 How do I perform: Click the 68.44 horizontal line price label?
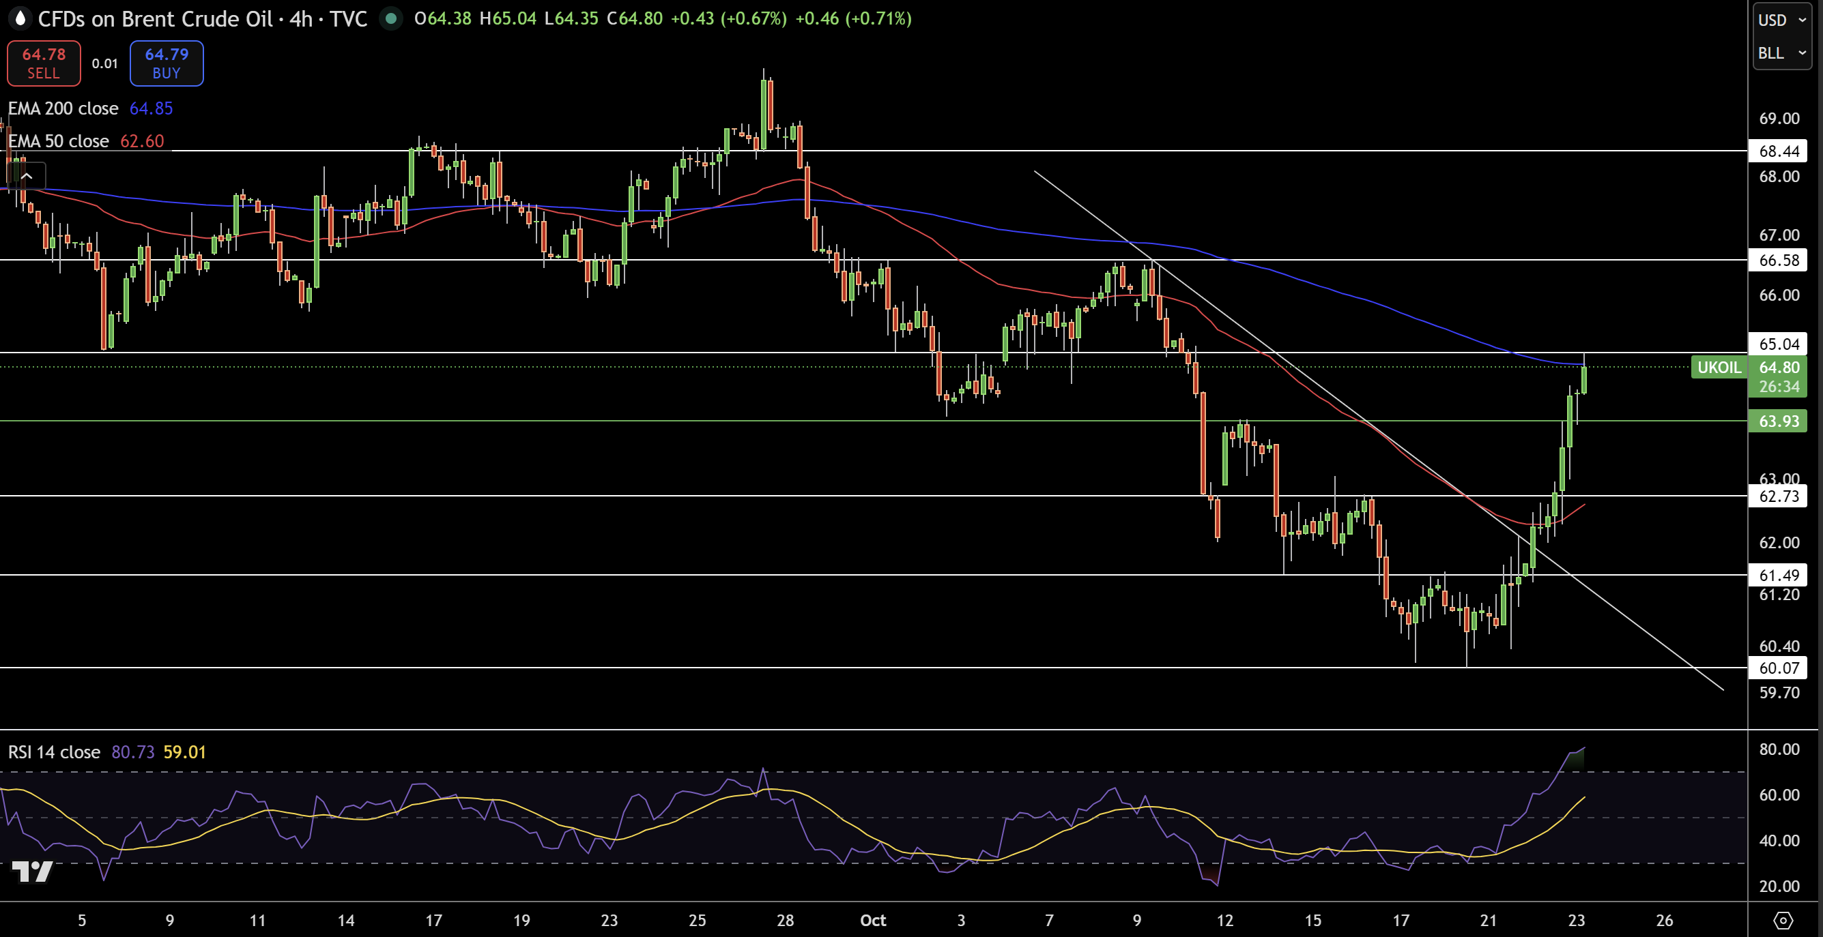click(x=1779, y=151)
